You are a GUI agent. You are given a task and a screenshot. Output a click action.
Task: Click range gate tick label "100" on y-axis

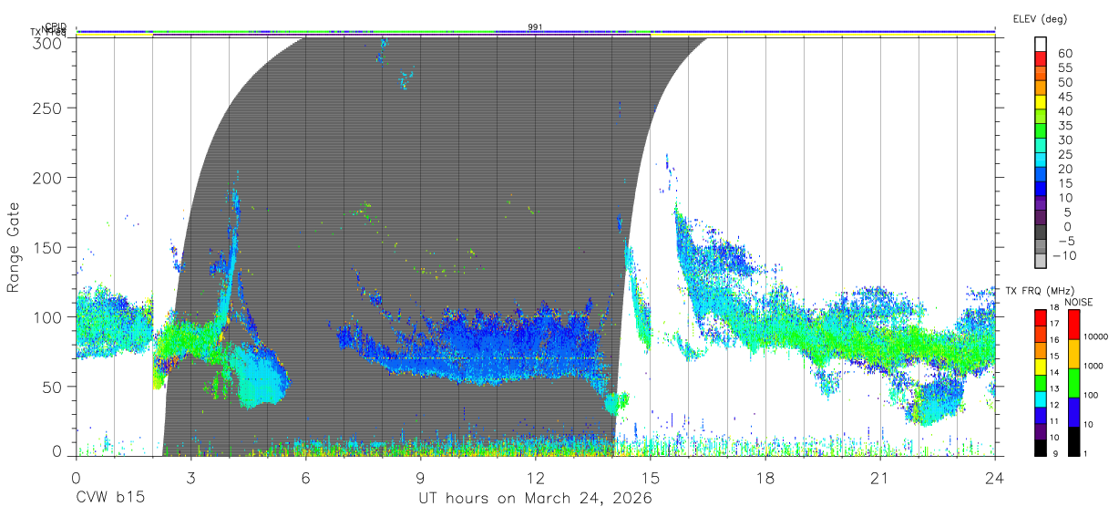click(x=48, y=316)
